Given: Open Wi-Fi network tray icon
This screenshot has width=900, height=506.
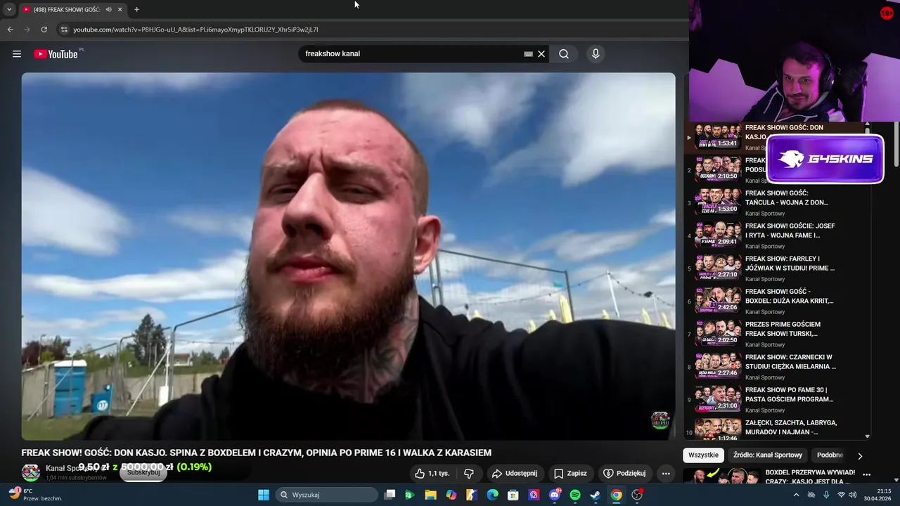Looking at the screenshot, I should tap(840, 495).
